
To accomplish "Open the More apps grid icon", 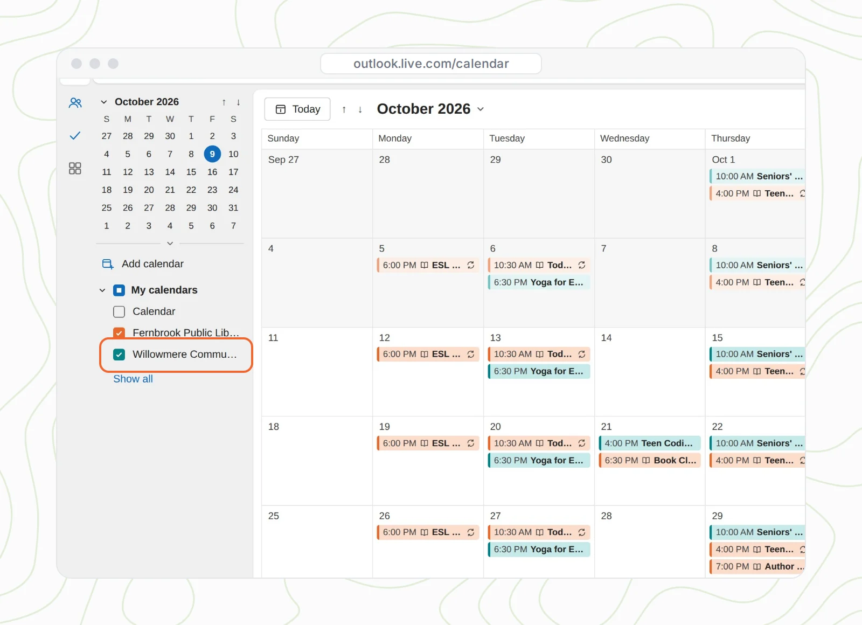I will (75, 169).
